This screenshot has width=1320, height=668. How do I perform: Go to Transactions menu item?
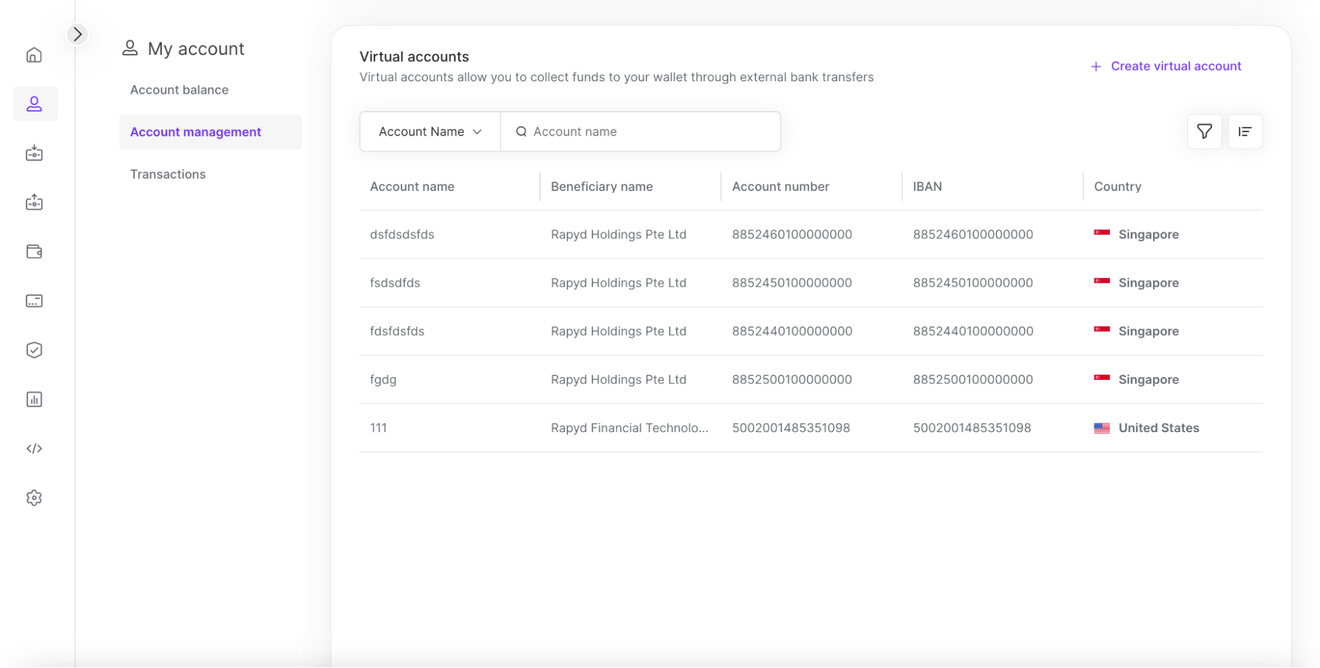pos(168,174)
